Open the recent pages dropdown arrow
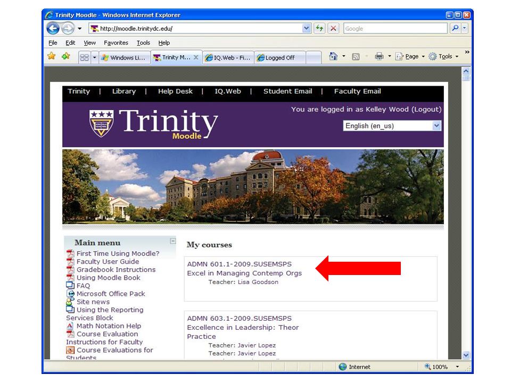This screenshot has height=383, width=511. point(79,29)
